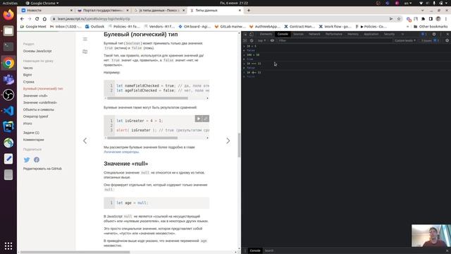
Task: Open Microsoft Teams from the dock
Action: [x=8, y=79]
